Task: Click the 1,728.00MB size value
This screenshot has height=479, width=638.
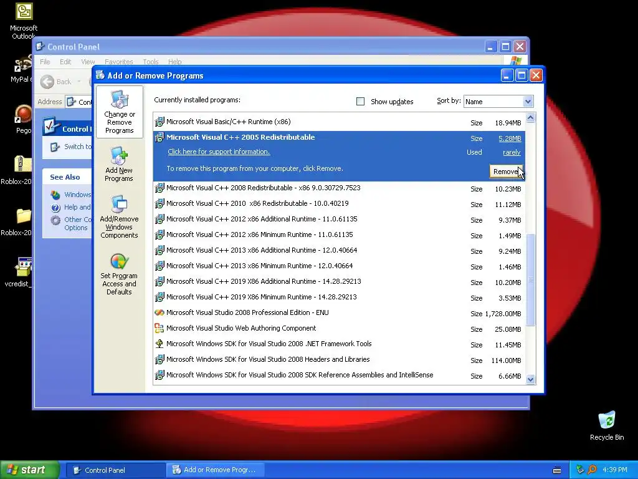Action: 503,314
